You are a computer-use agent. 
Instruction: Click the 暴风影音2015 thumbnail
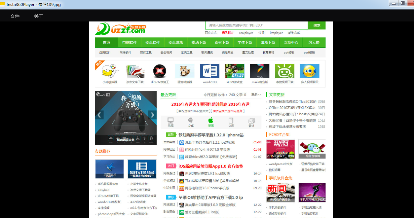(142, 169)
